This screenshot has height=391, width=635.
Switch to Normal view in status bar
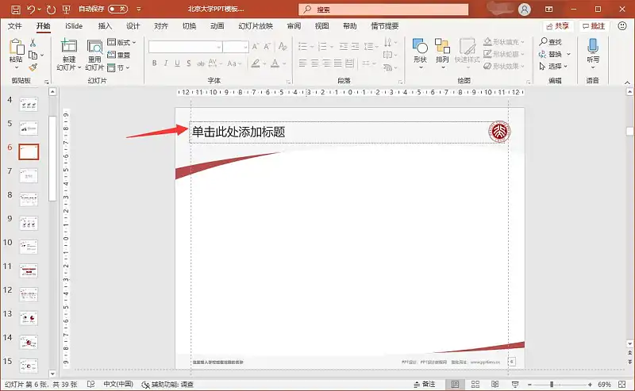point(456,385)
